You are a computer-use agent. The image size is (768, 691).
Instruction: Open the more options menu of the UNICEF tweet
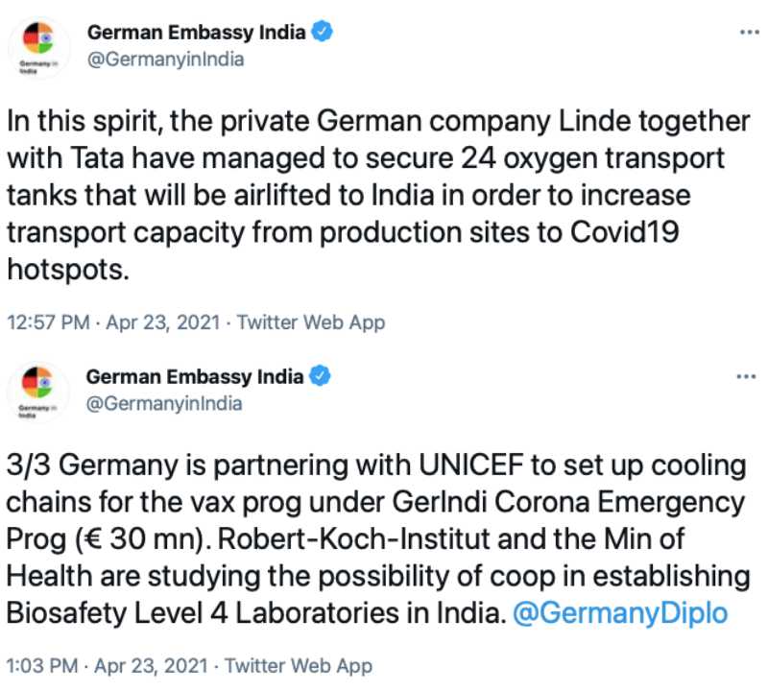click(x=746, y=376)
